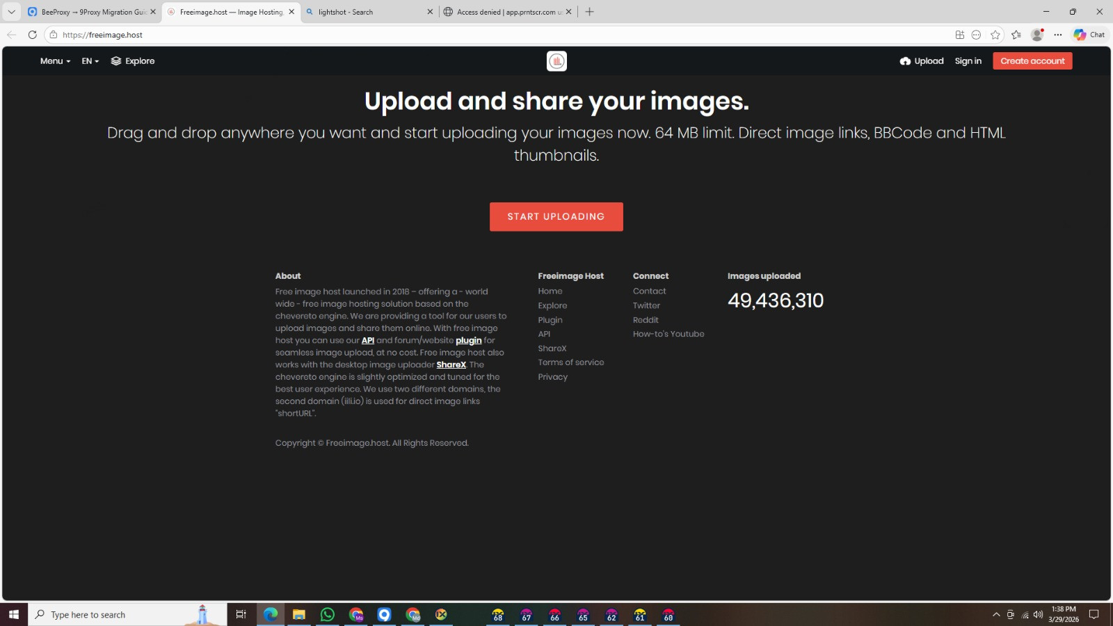
Task: Open the plugin link in About text
Action: pyautogui.click(x=469, y=341)
